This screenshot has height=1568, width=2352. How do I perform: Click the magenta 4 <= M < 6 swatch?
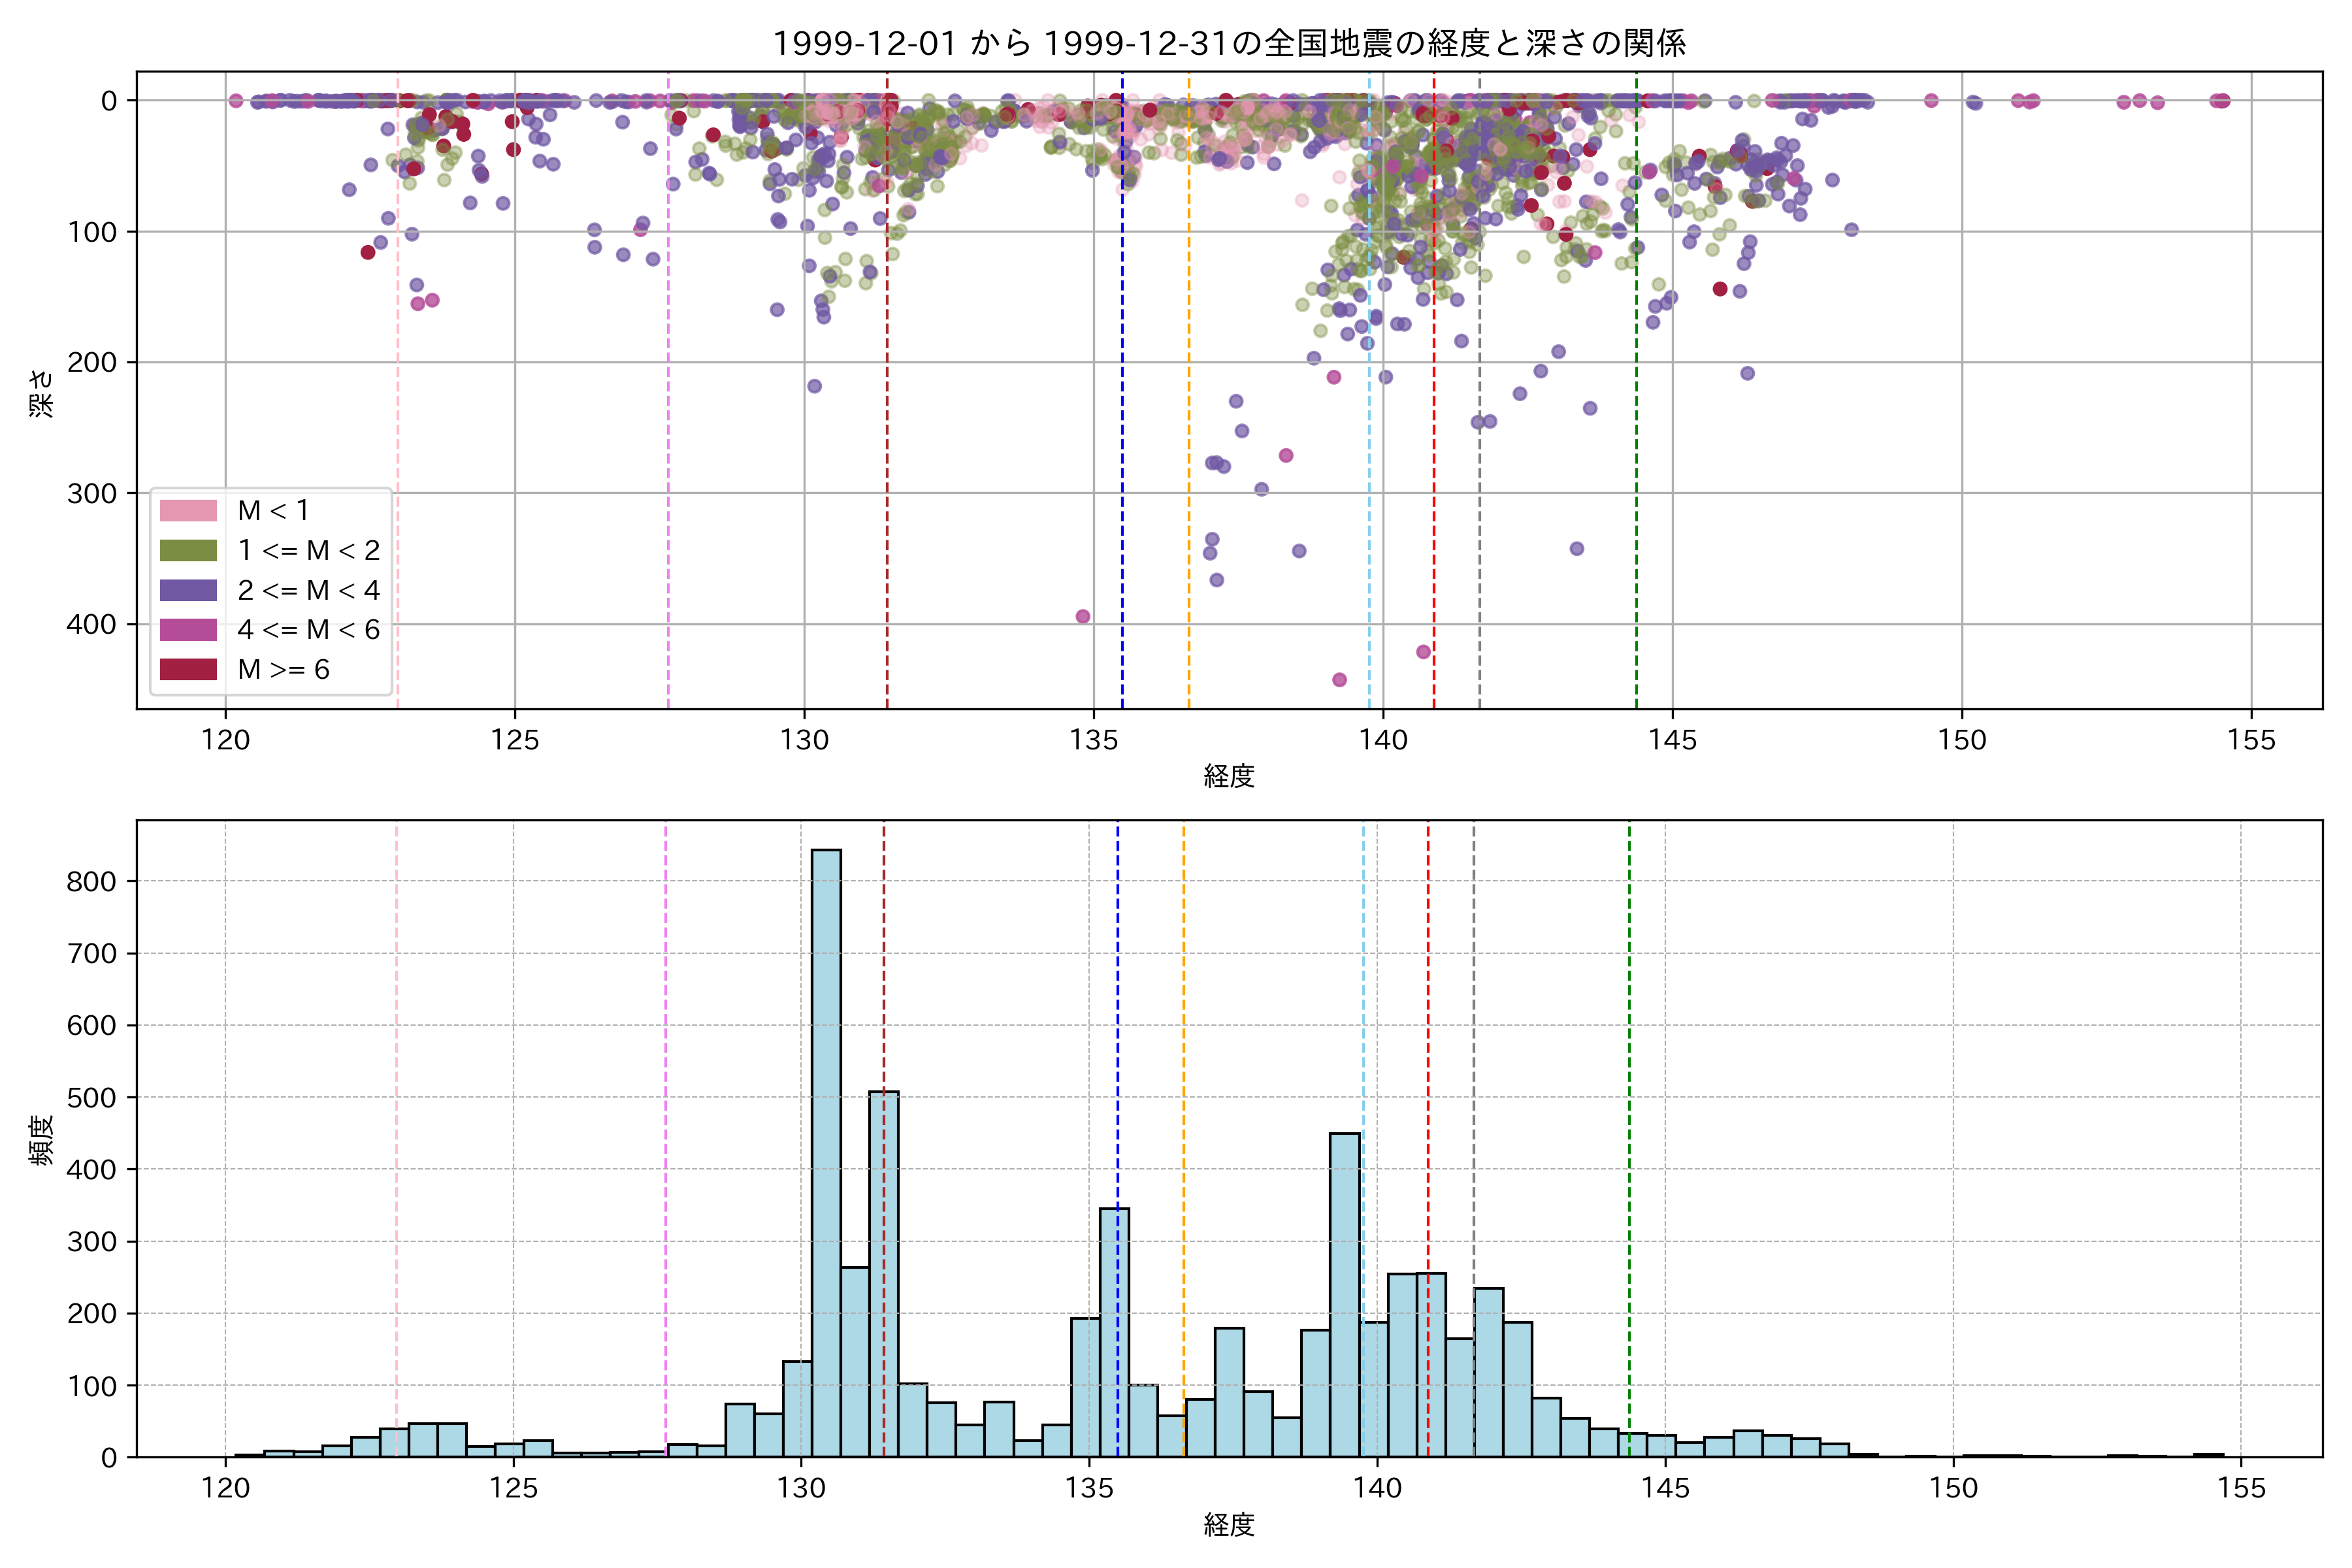188,630
